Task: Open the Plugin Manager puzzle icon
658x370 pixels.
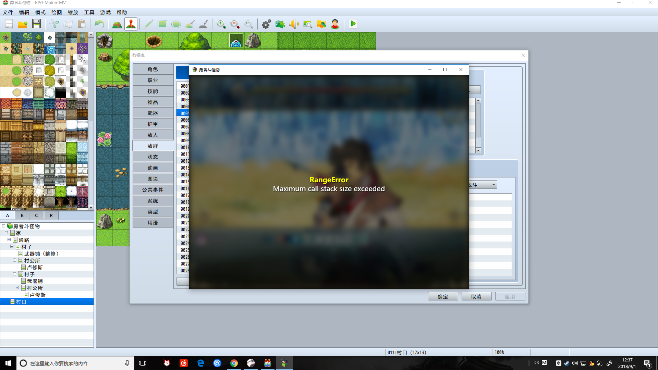Action: tap(280, 24)
